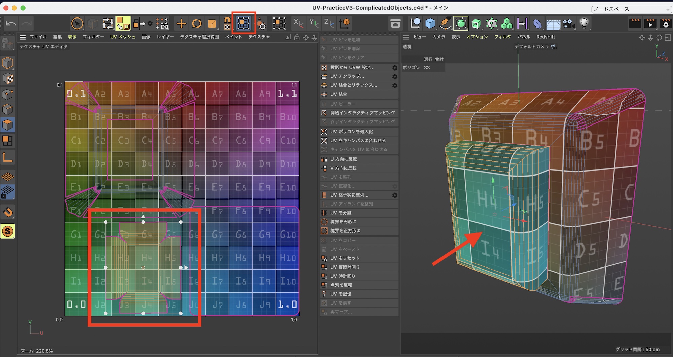Open settings gear for UV アンラップ
Screen dimensions: 673x357
pos(395,77)
